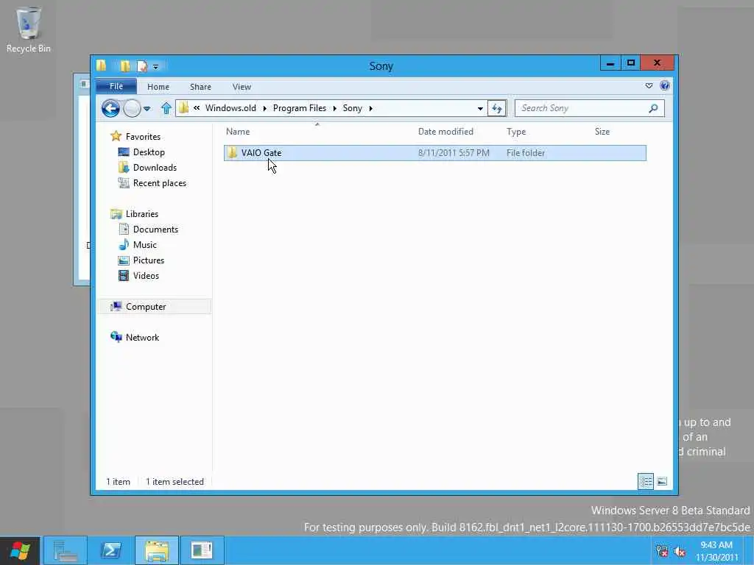Viewport: 754px width, 565px height.
Task: Sort by Name column header
Action: point(238,132)
